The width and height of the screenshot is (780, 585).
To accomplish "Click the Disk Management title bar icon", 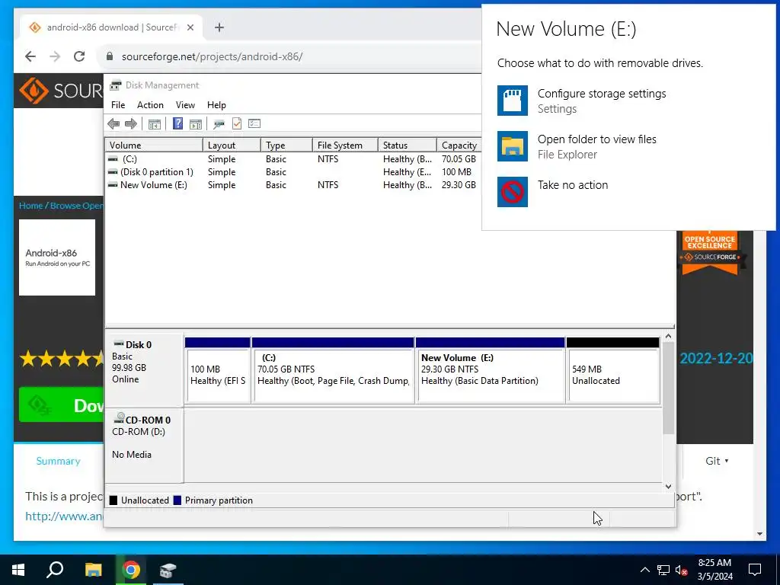I will tap(116, 85).
